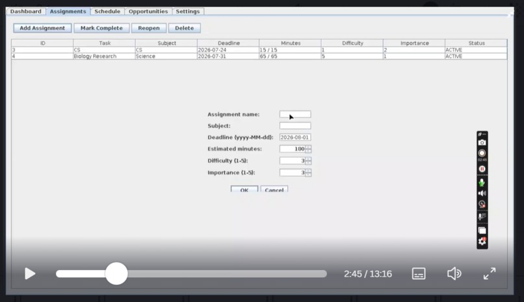This screenshot has width=524, height=302.
Task: Toggle captions on the video player
Action: 419,273
